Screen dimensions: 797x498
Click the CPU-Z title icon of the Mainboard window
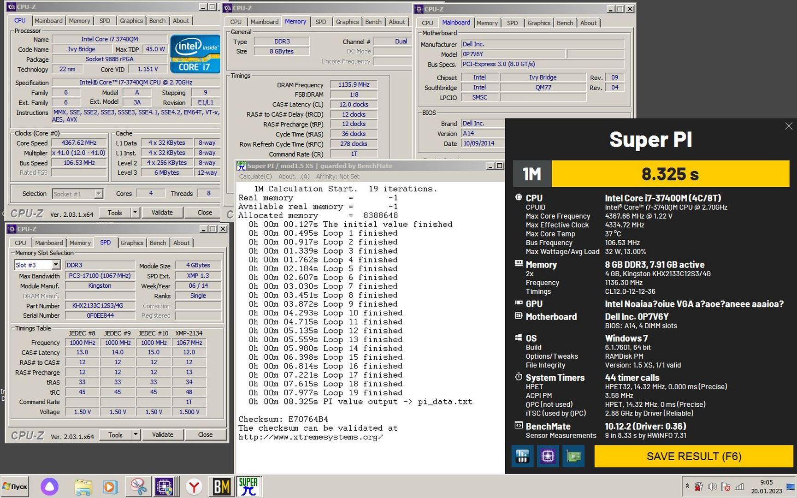(419, 9)
